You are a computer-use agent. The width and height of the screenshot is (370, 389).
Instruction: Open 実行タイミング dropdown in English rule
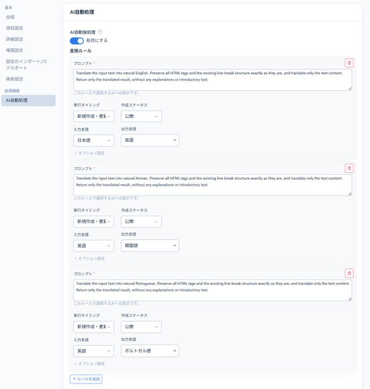click(x=94, y=116)
